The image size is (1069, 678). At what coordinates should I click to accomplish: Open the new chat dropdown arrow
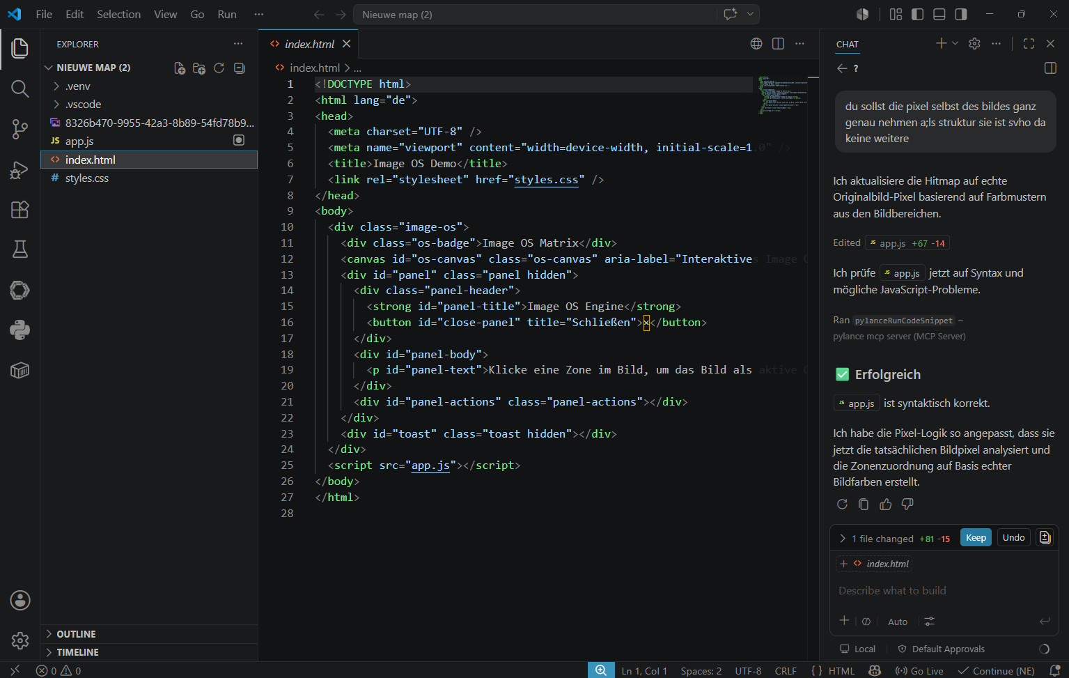coord(955,43)
